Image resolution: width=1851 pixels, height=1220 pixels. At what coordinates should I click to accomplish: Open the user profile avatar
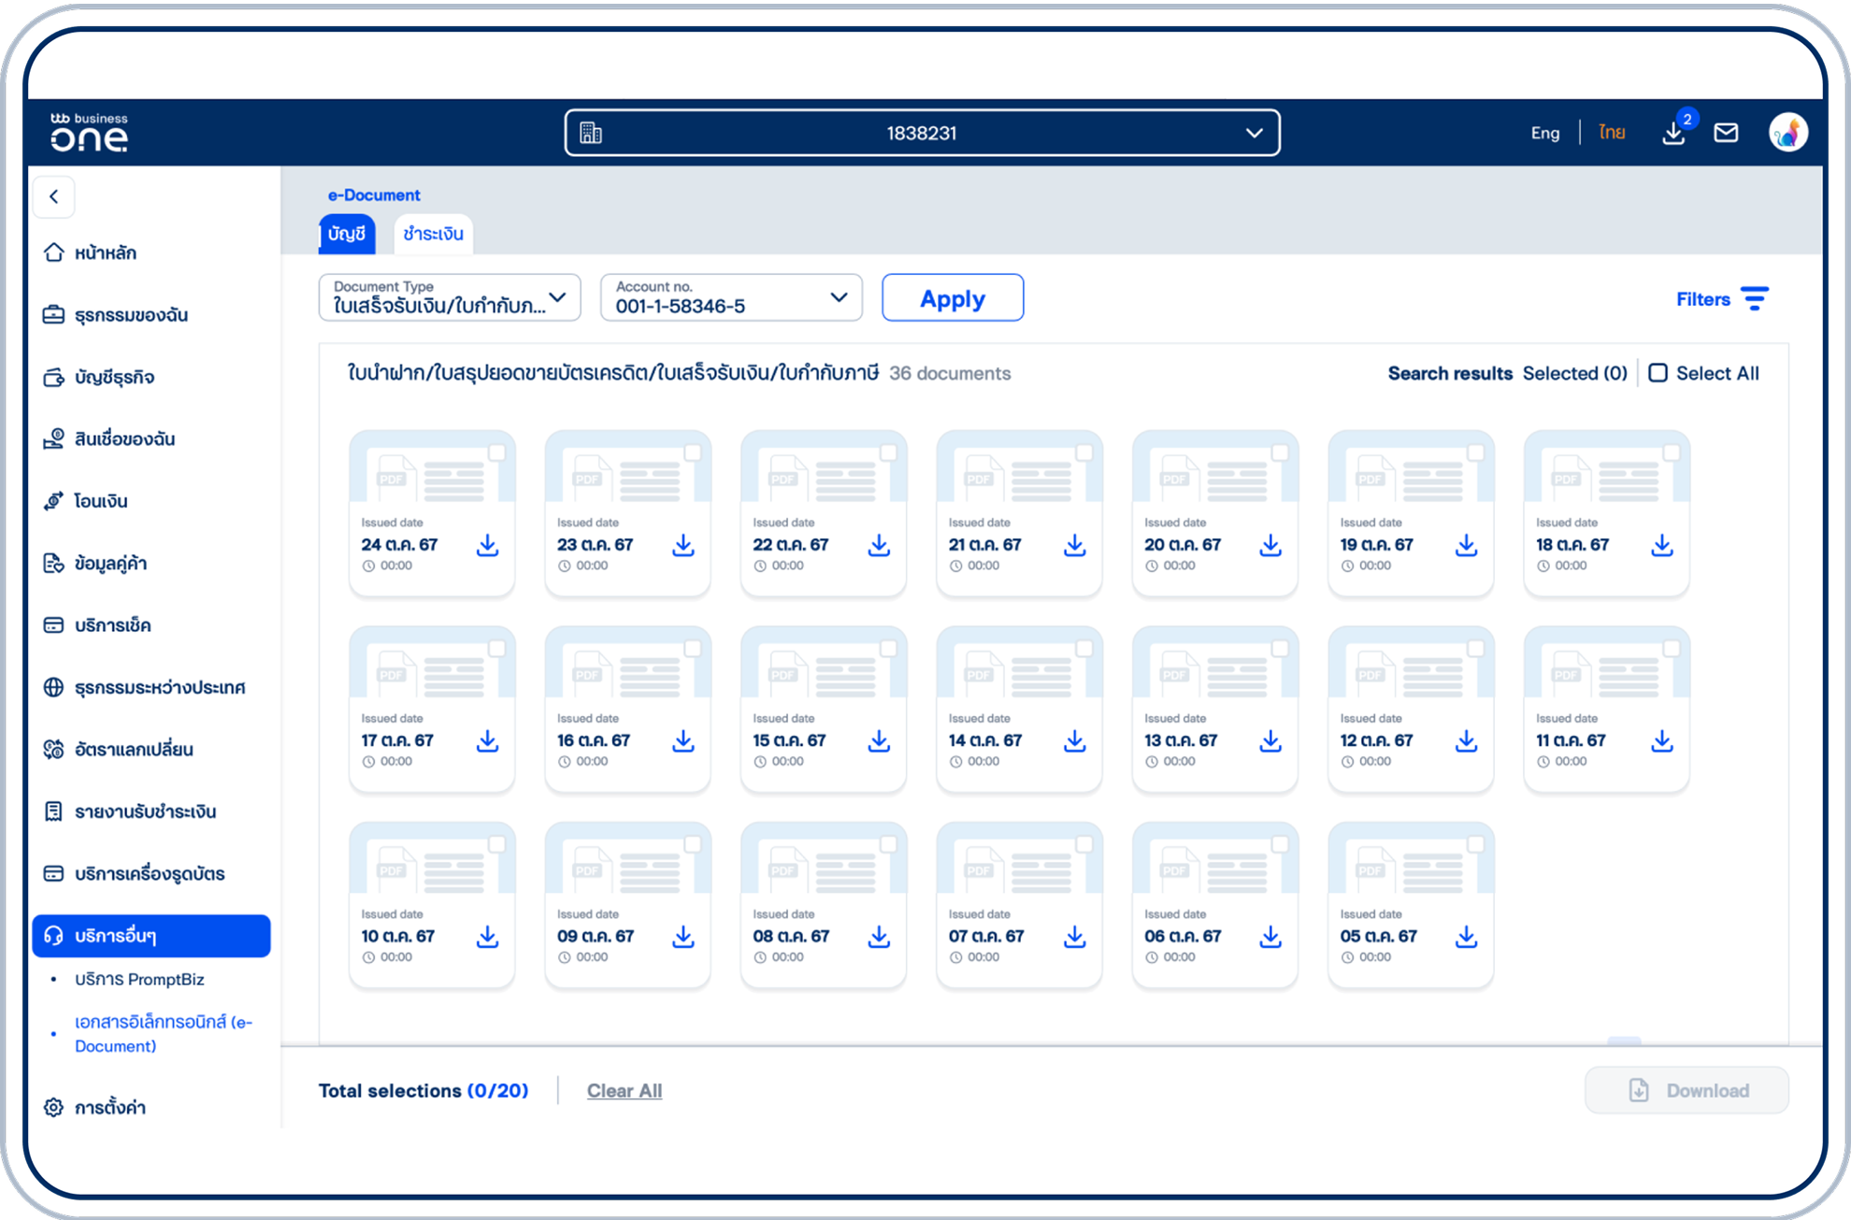click(x=1787, y=133)
